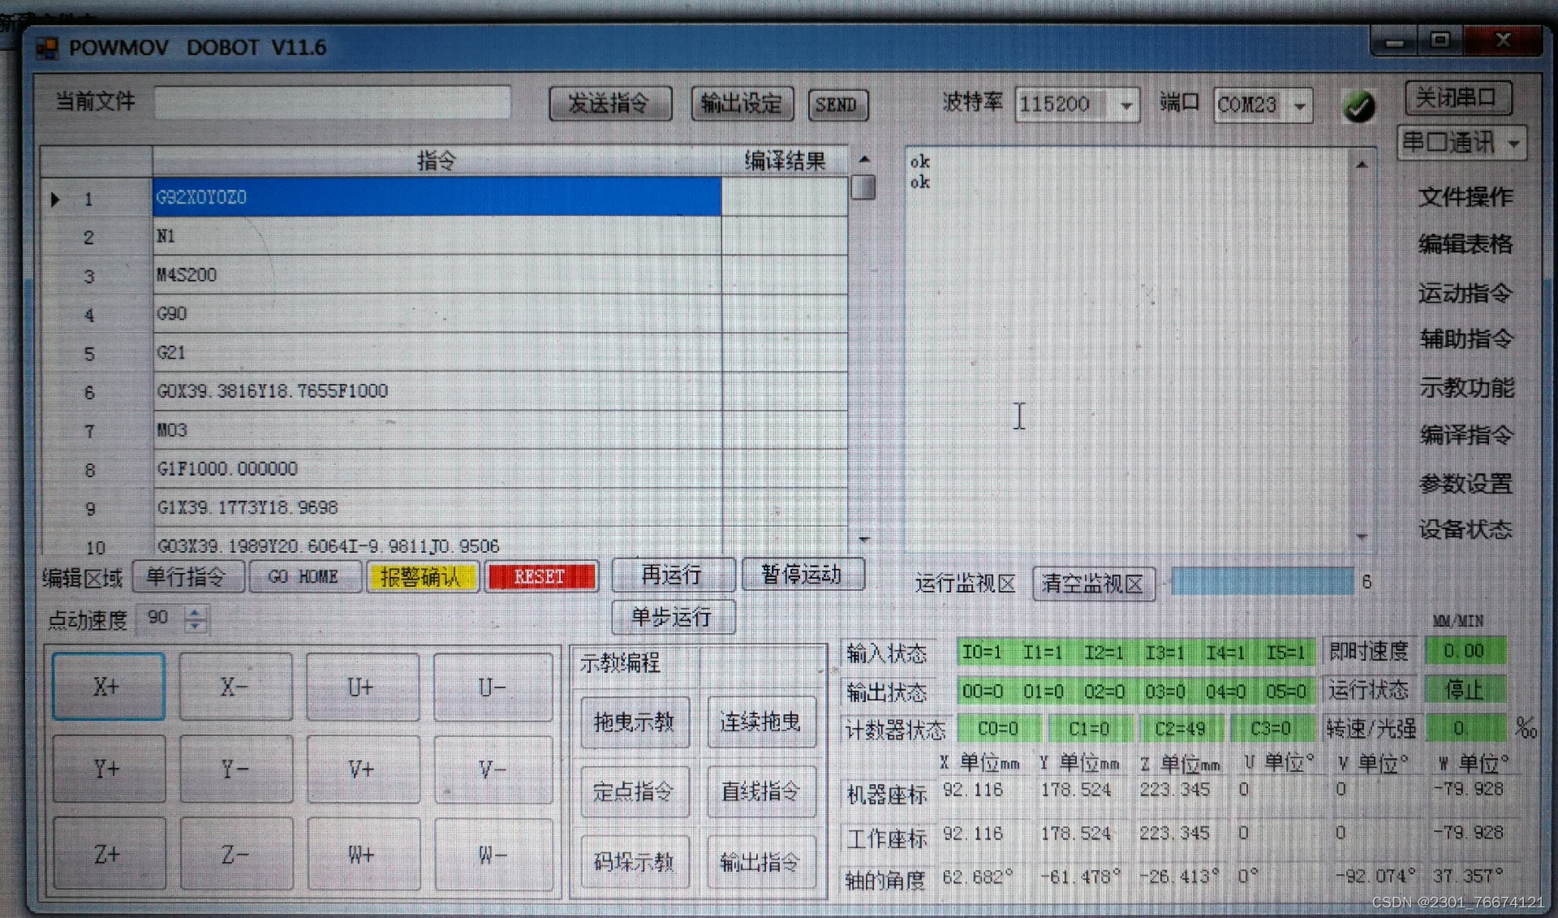Open the 参数设置 menu

click(x=1465, y=483)
